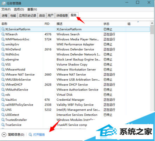Click the gear icon beside WinDefend
The image size is (155, 141).
pyautogui.click(x=3, y=49)
